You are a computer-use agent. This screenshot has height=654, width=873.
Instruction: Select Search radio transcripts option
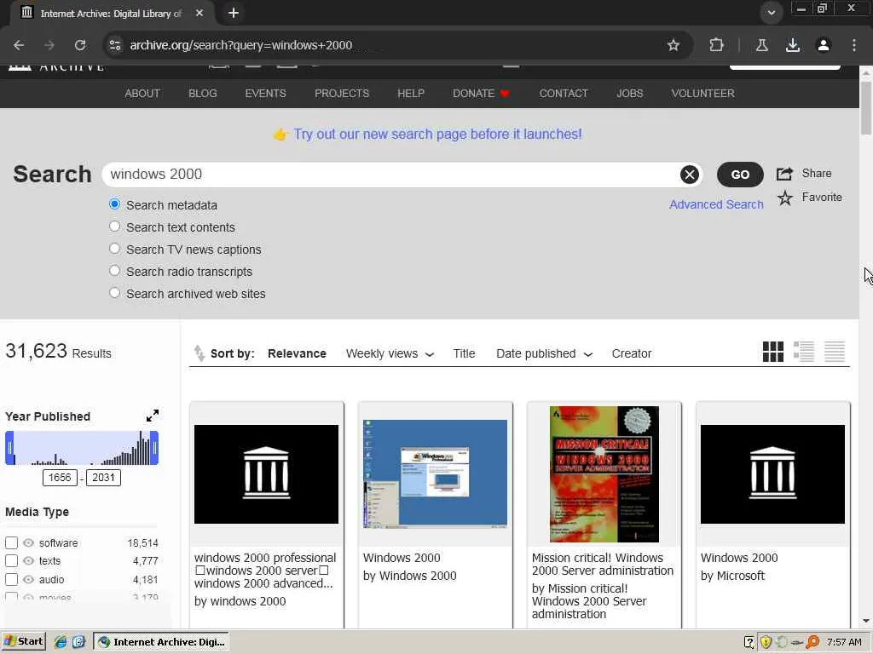click(115, 270)
